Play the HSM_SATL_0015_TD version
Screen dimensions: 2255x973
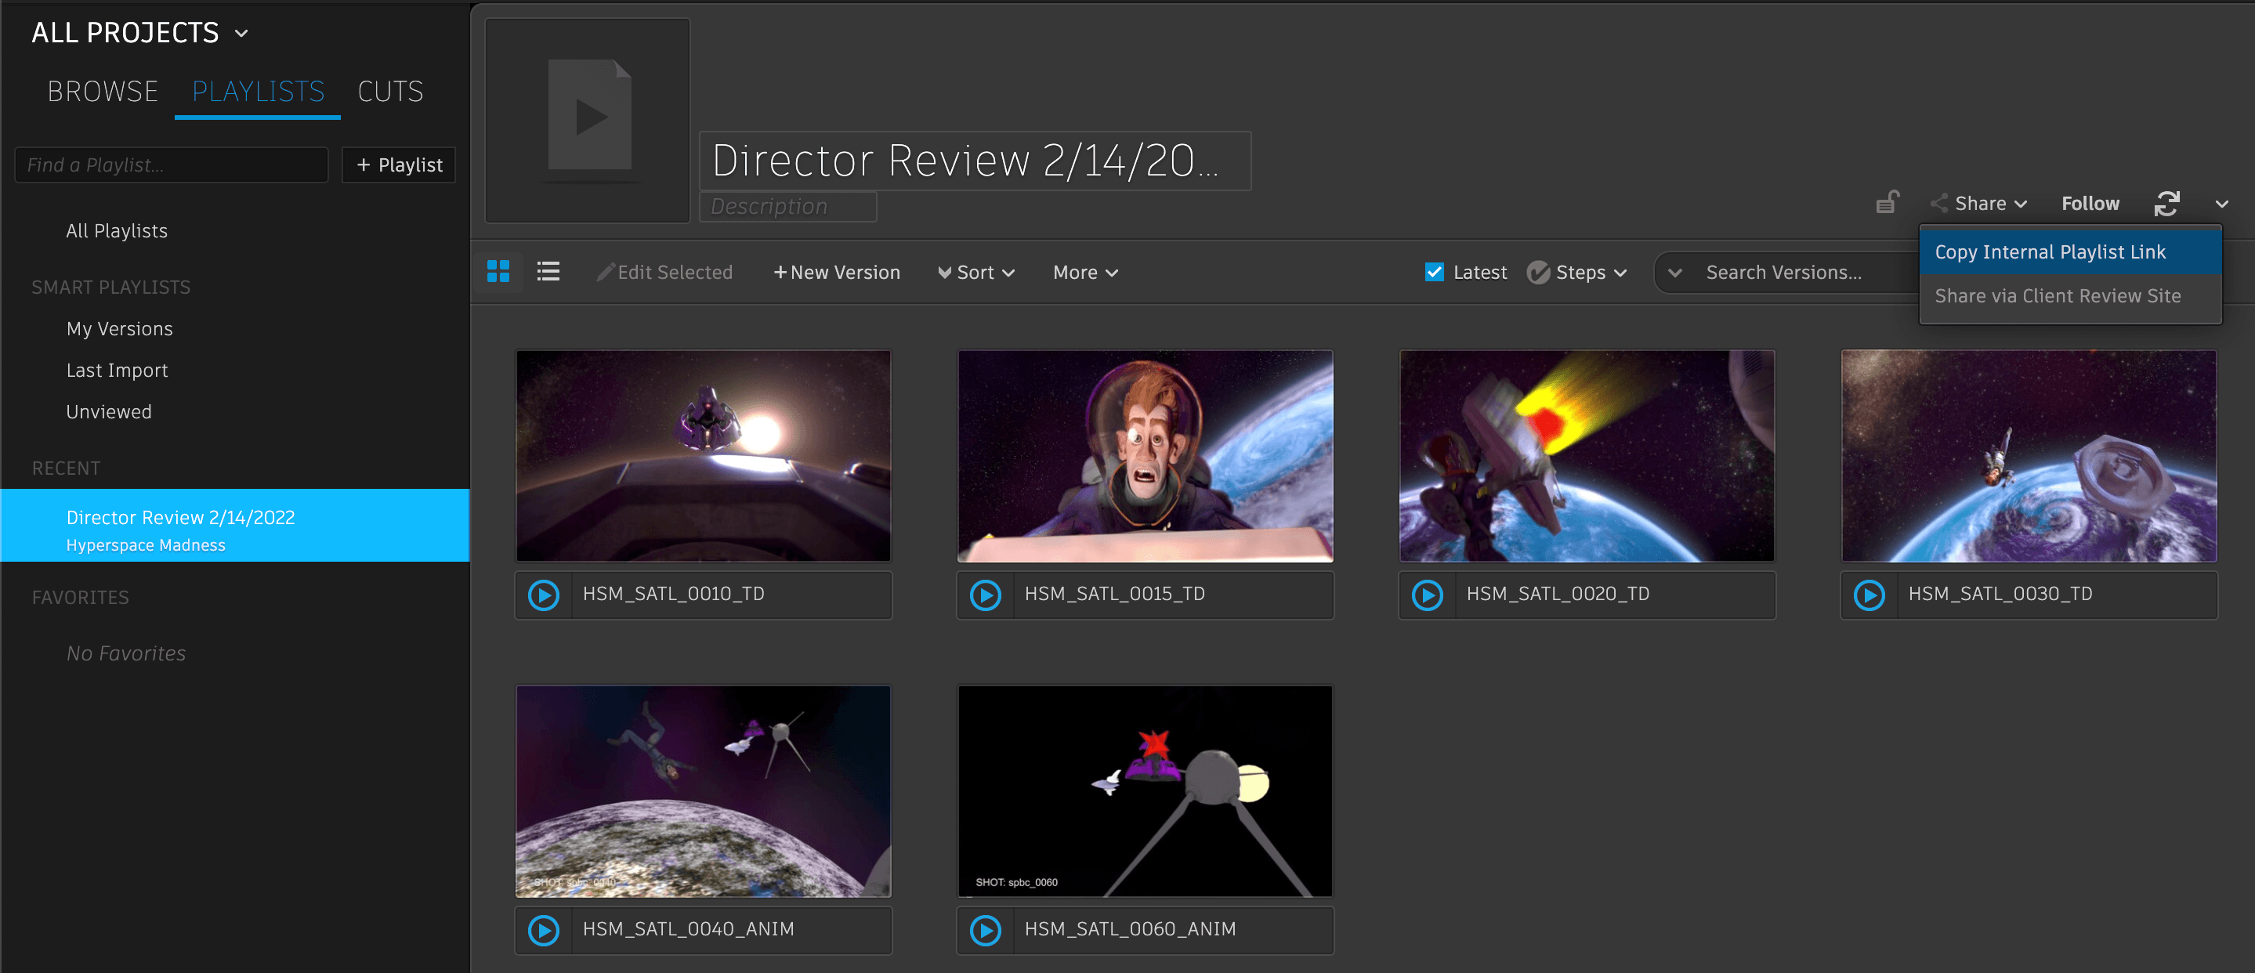click(x=985, y=595)
